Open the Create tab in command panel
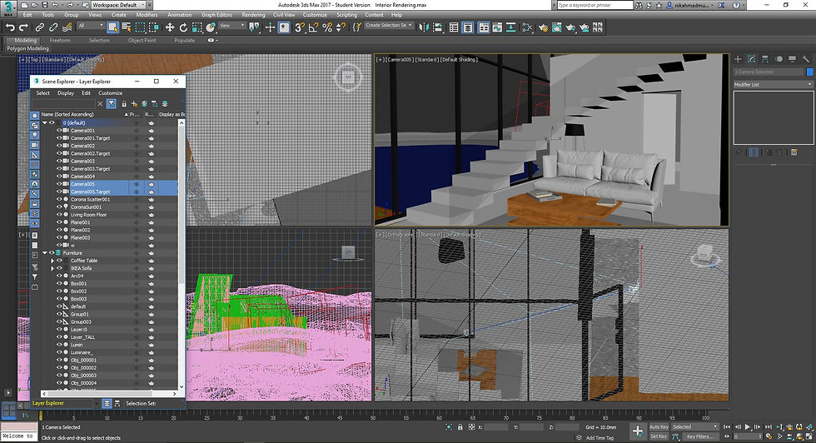This screenshot has width=816, height=443. tap(738, 59)
